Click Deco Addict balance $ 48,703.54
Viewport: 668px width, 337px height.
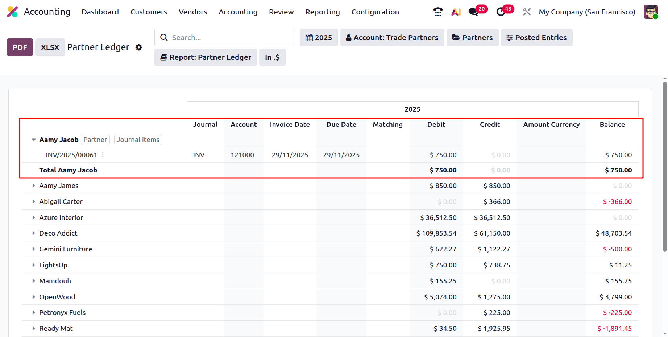[614, 233]
